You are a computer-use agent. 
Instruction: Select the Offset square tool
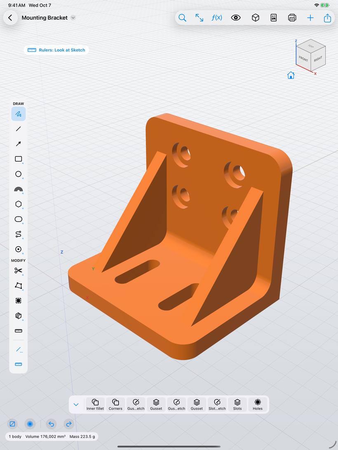pos(19,301)
